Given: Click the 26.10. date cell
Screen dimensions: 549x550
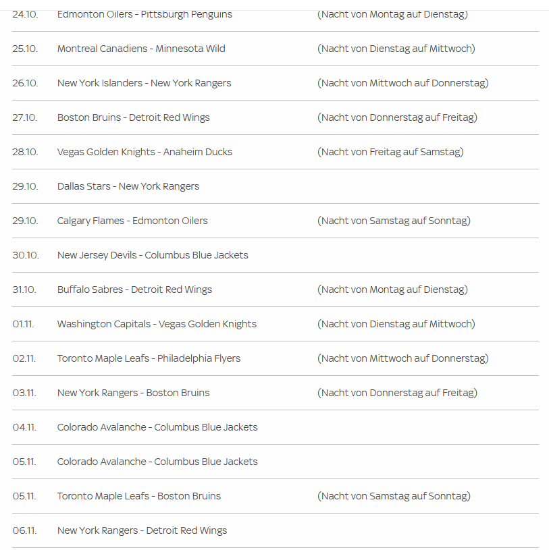Looking at the screenshot, I should pos(25,83).
